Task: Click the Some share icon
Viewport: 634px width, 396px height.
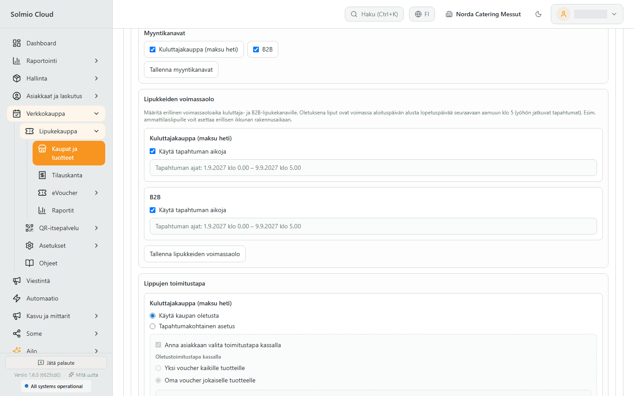Action: point(17,334)
